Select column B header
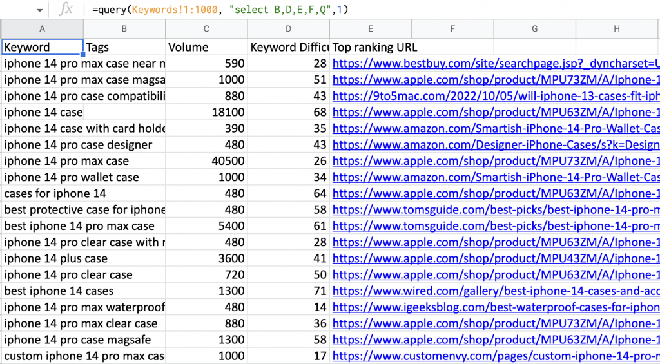Screen dimensions: 660x364 click(124, 28)
